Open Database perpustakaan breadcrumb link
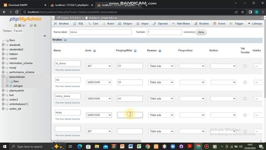The image size is (266, 150). (103, 18)
